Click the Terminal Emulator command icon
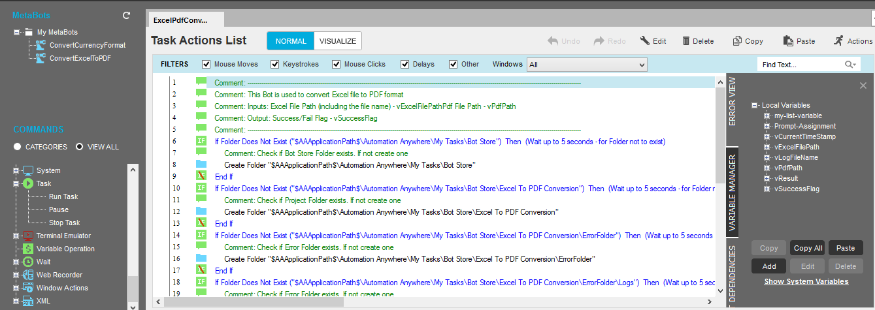This screenshot has width=875, height=310. 28,236
